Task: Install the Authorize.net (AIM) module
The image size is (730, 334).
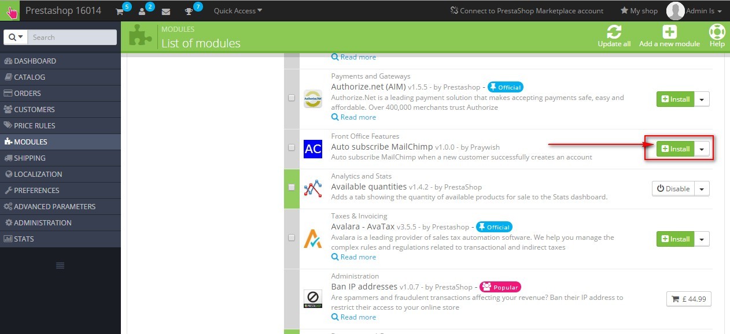Action: click(675, 99)
